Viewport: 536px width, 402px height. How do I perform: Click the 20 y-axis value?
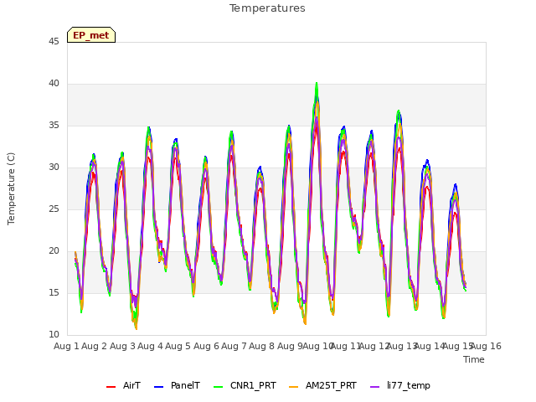(54, 251)
